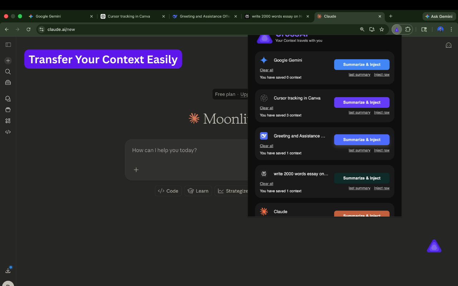Click the ghost incognito chat icon
Viewport: 458px width, 286px height.
(x=448, y=45)
